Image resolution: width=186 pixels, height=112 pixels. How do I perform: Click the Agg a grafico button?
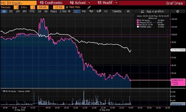point(152,11)
